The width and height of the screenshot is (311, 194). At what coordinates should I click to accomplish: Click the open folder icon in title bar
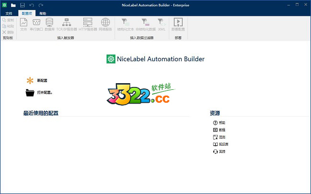pos(13,4)
